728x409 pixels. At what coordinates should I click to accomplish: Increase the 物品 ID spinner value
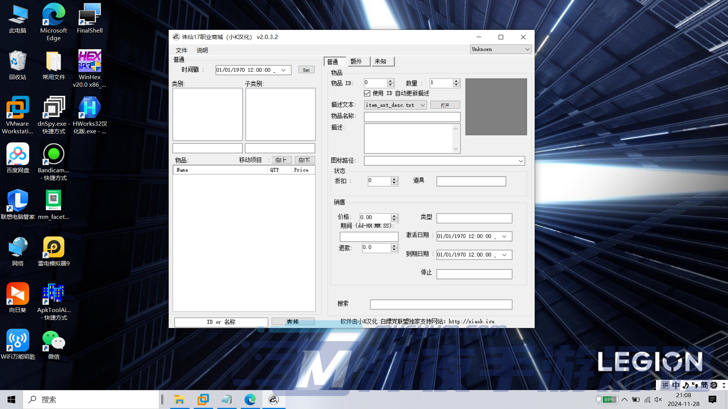tap(391, 81)
